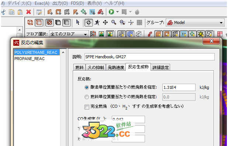Select PROPANE_REAC in the reaction list
The height and width of the screenshot is (146, 228).
coord(30,59)
